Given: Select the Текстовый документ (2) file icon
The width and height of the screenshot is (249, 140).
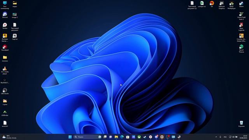Looking at the screenshot, I should [x=192, y=5].
